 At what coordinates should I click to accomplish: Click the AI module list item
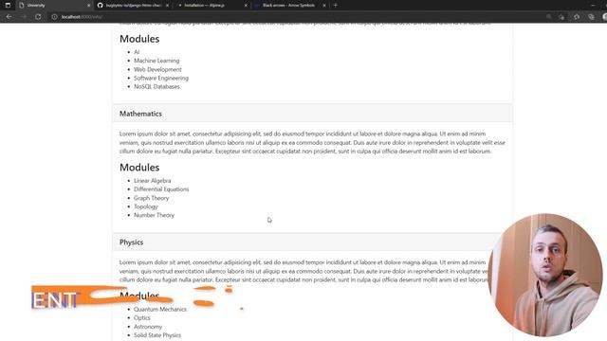(137, 52)
